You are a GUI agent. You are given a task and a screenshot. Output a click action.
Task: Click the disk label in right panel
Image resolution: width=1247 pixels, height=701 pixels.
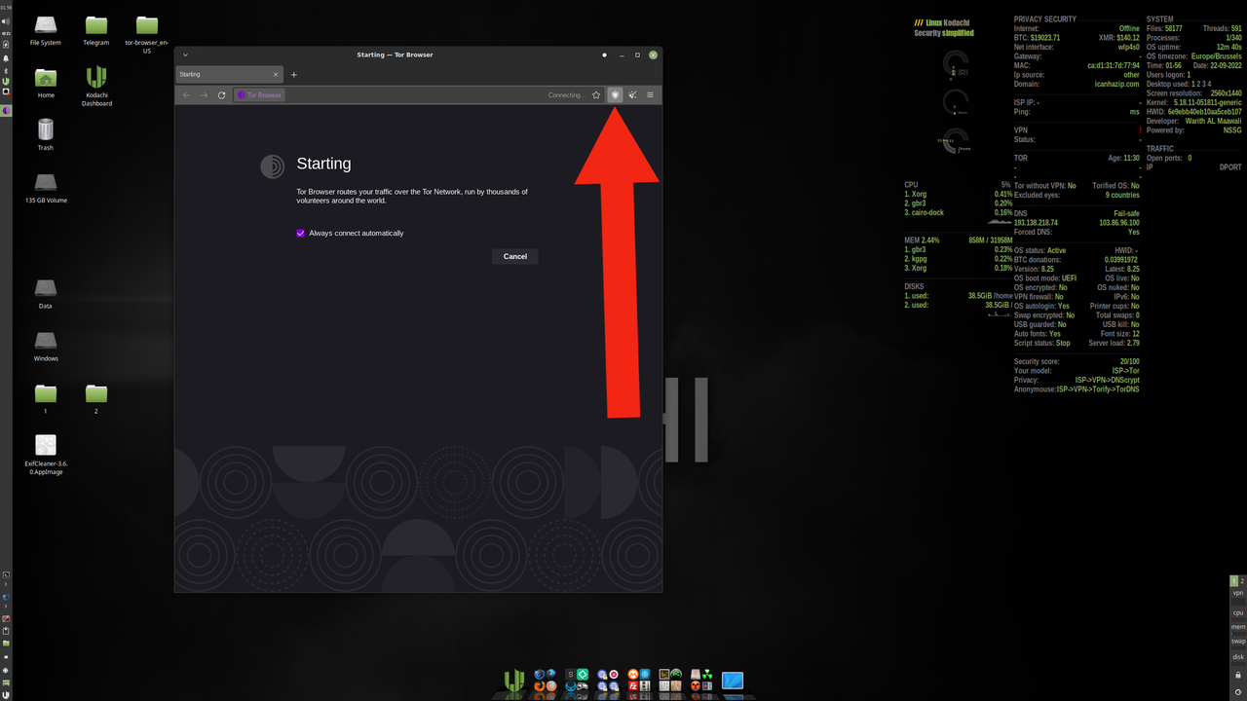(x=1238, y=656)
